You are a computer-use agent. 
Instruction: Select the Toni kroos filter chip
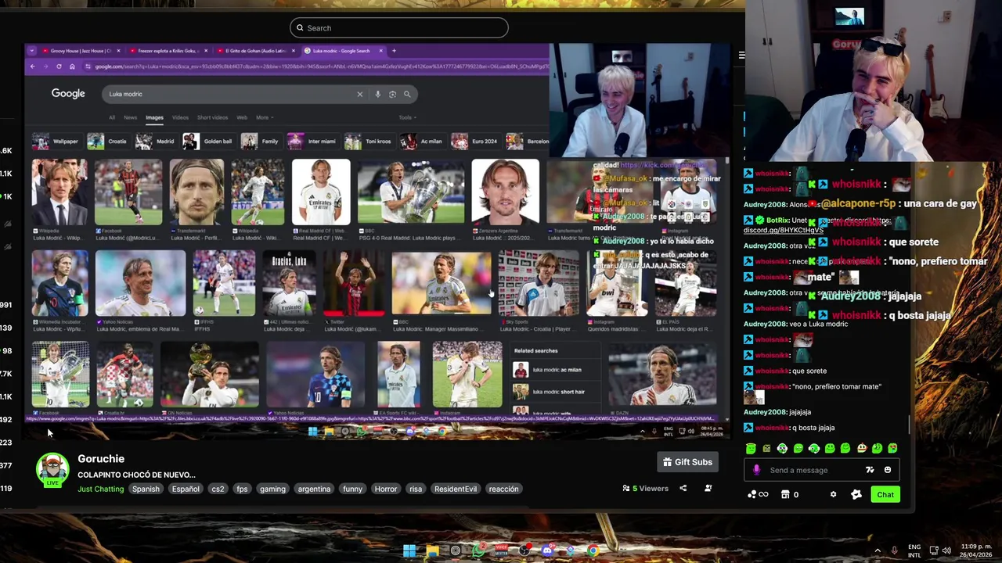pos(369,142)
